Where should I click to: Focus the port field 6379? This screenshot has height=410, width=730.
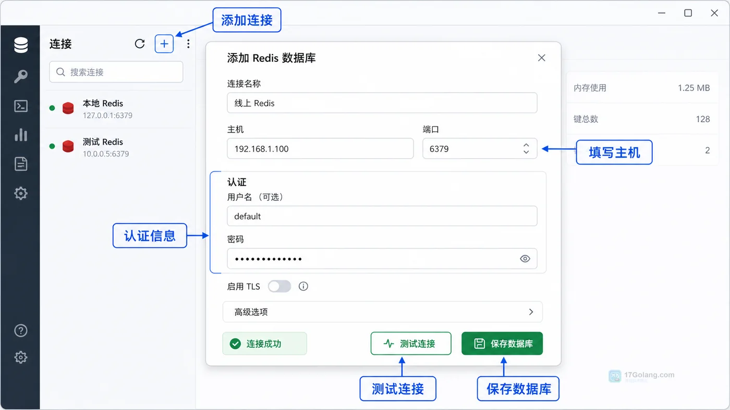coord(480,148)
